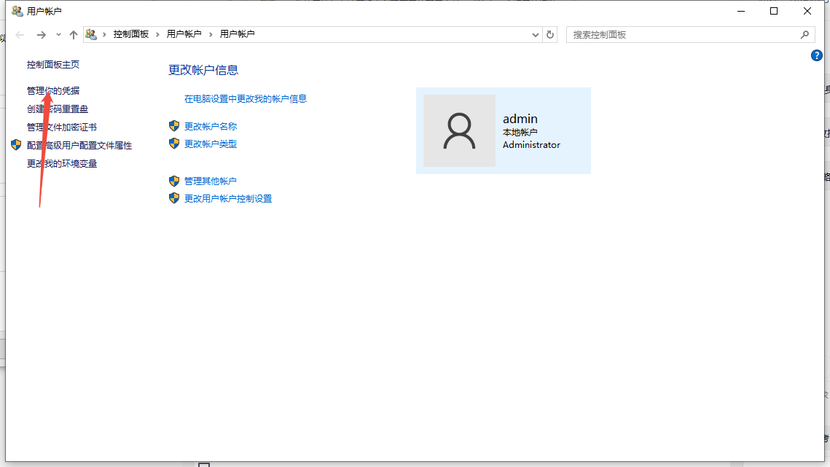Open 控制面板主页 link
The image size is (830, 467).
click(53, 65)
